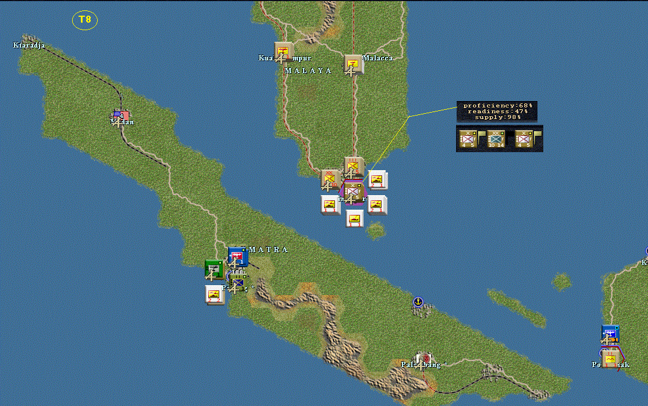Select the blue air unit above Pontianak
Screen dimensions: 648x406
pos(610,334)
